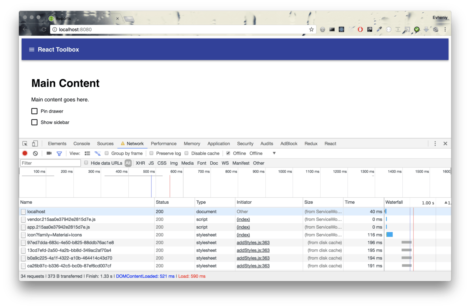
Task: Toggle the device toolbar icon
Action: pos(35,144)
